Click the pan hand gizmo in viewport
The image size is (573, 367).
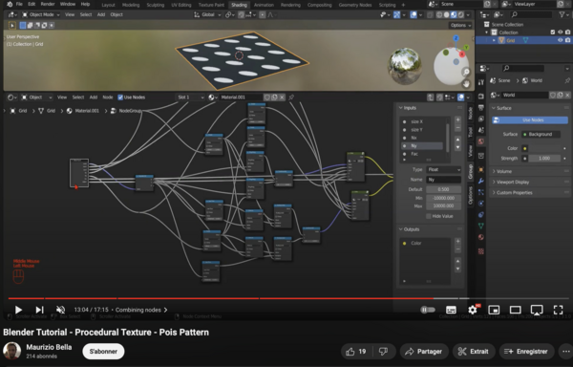point(466,84)
